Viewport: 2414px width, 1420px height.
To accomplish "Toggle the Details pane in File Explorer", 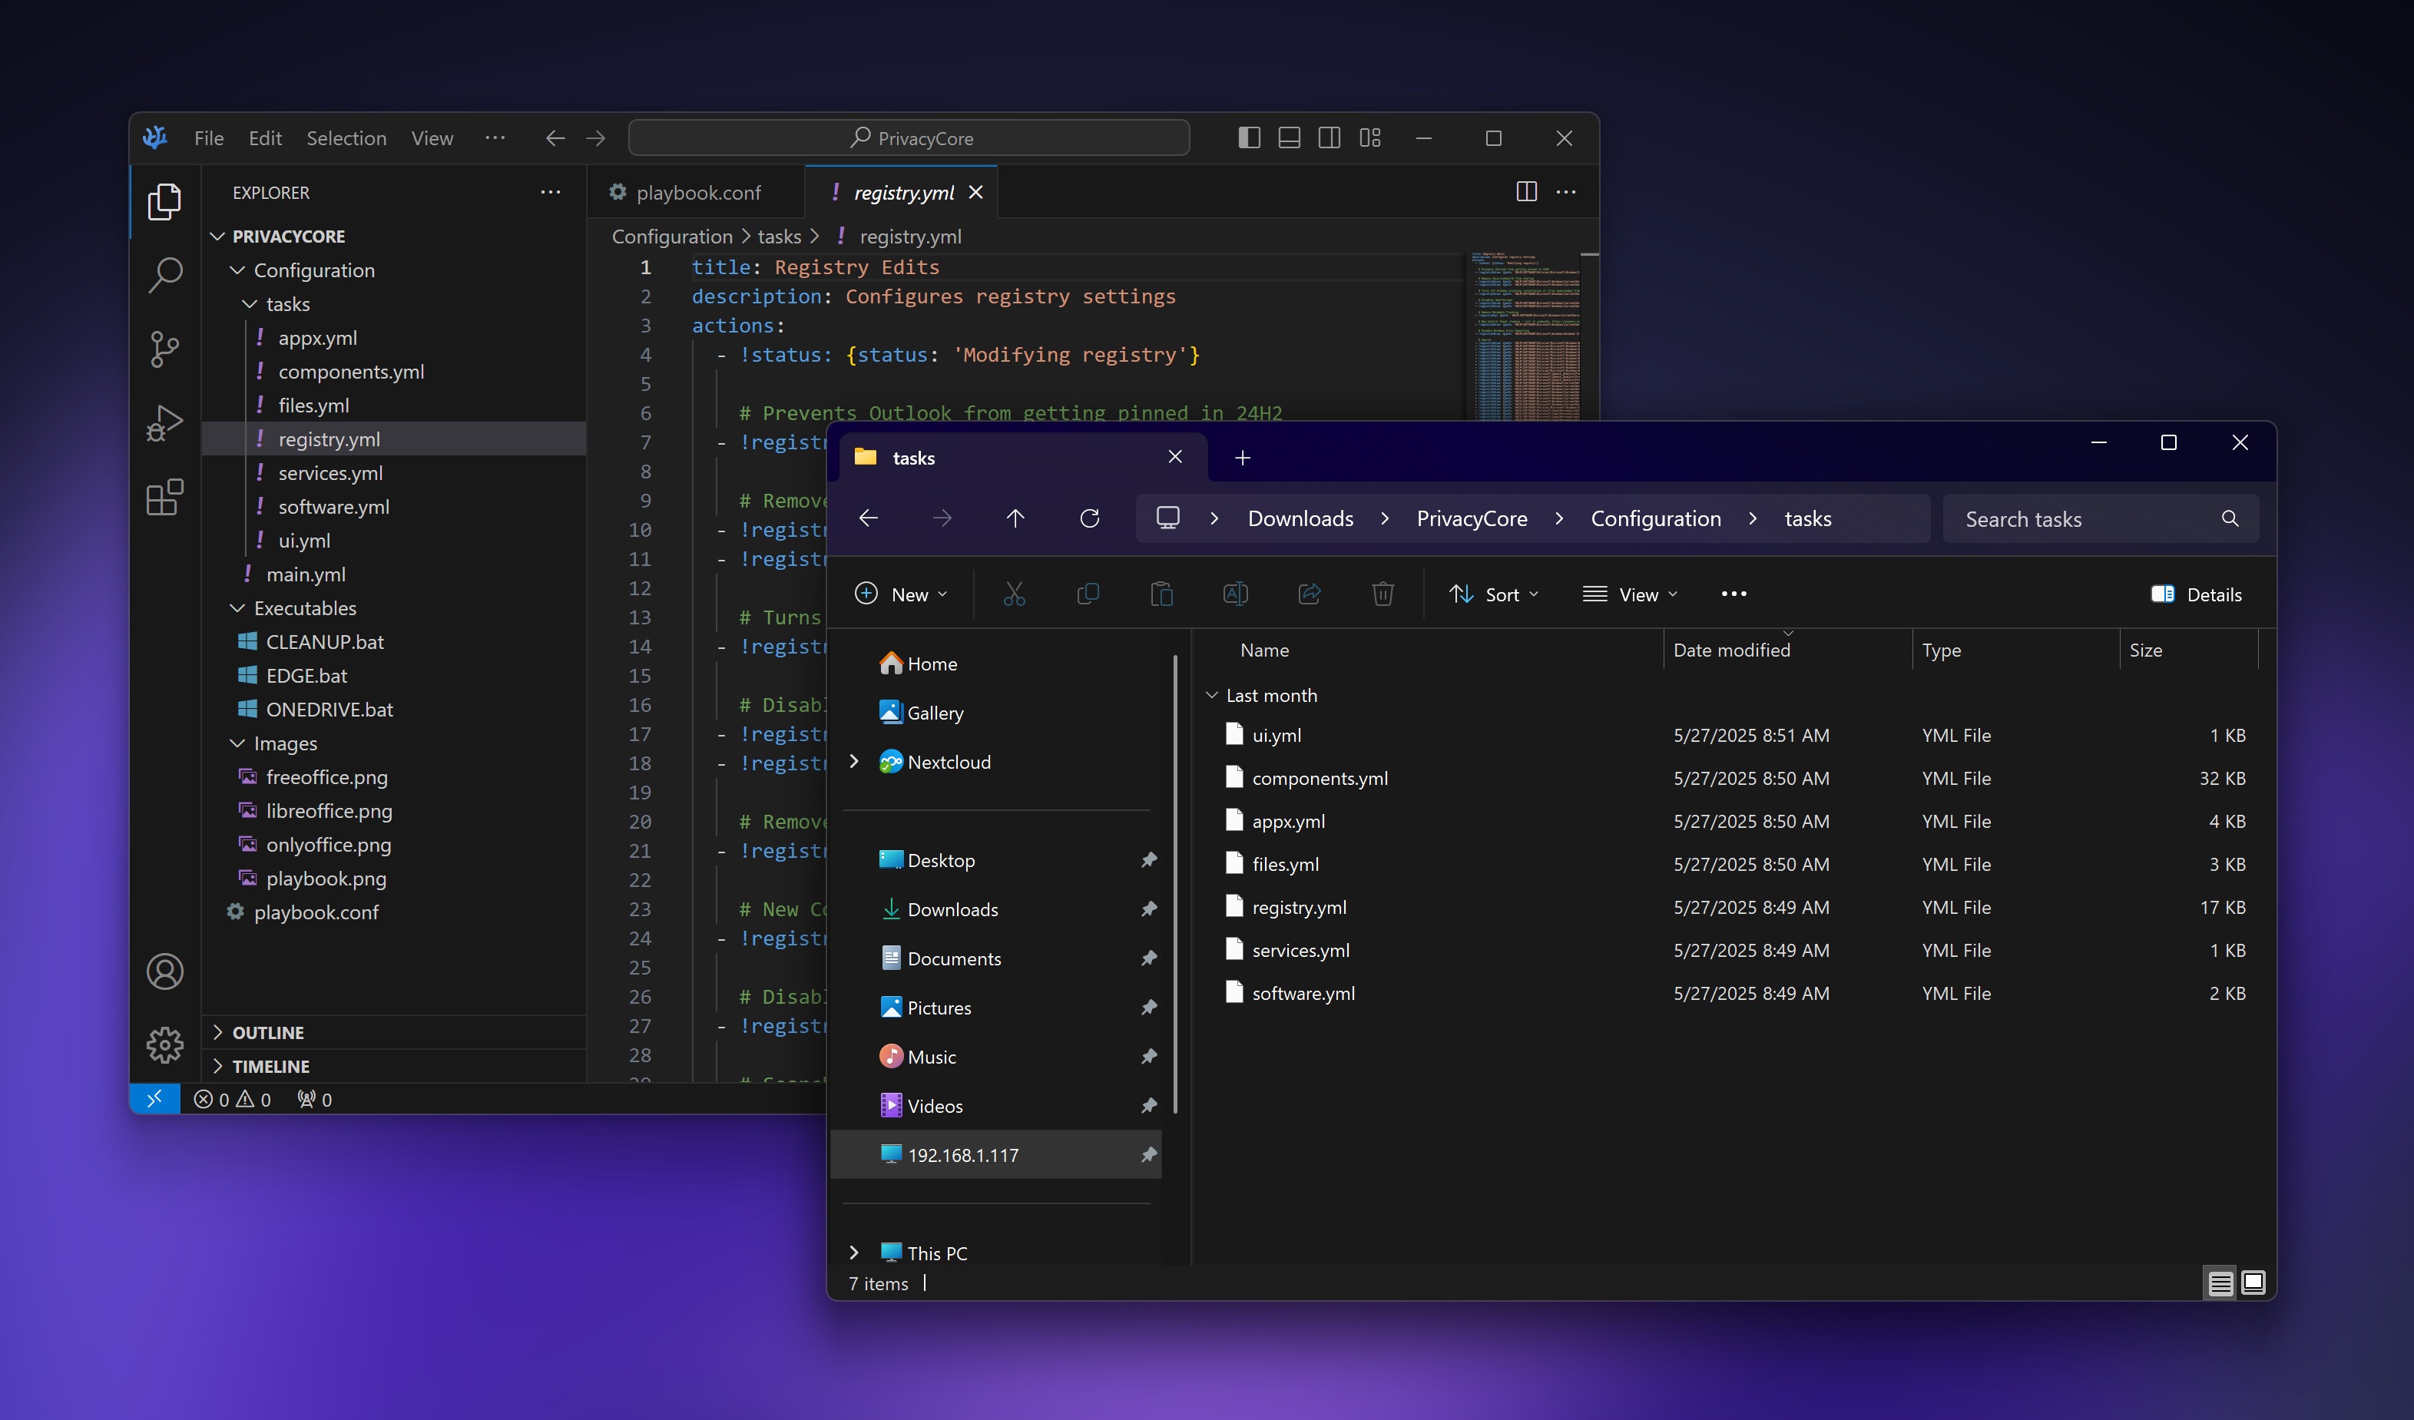I will pyautogui.click(x=2196, y=594).
